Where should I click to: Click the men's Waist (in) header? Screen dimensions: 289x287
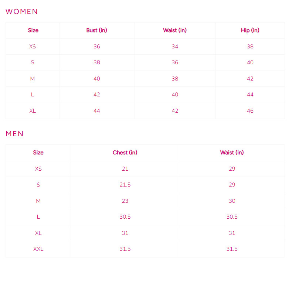click(x=232, y=153)
